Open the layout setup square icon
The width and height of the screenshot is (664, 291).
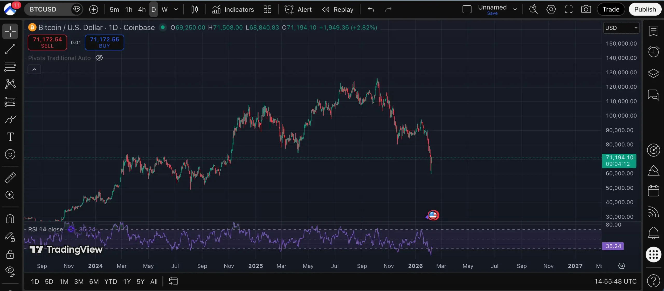coord(467,10)
